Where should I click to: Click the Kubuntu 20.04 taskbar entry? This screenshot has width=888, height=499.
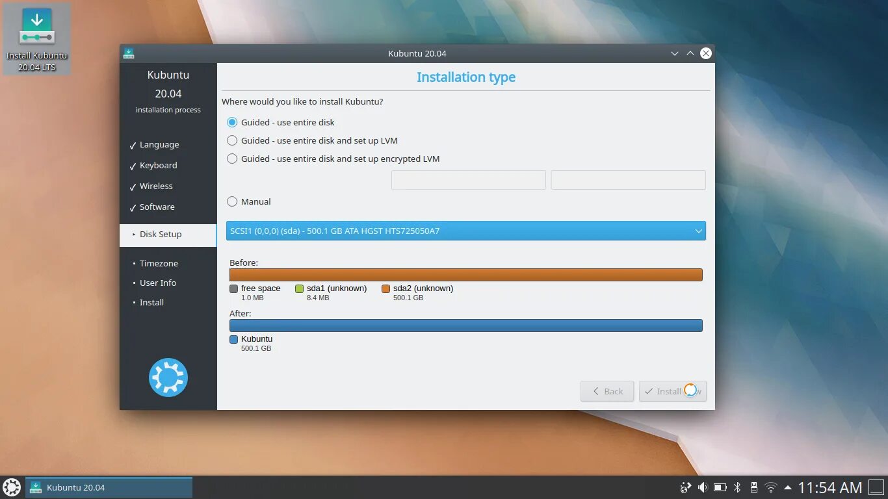click(109, 487)
